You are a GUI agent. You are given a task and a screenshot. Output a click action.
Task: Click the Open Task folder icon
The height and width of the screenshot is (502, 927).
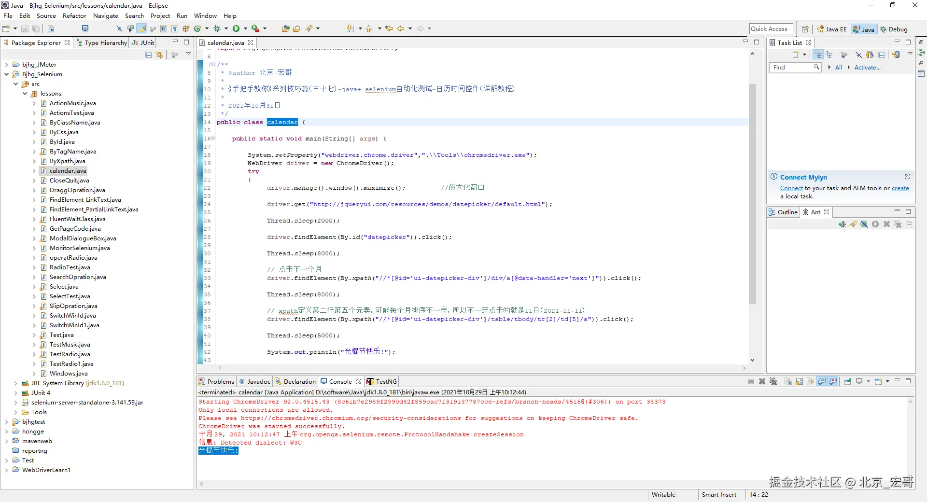coord(296,29)
